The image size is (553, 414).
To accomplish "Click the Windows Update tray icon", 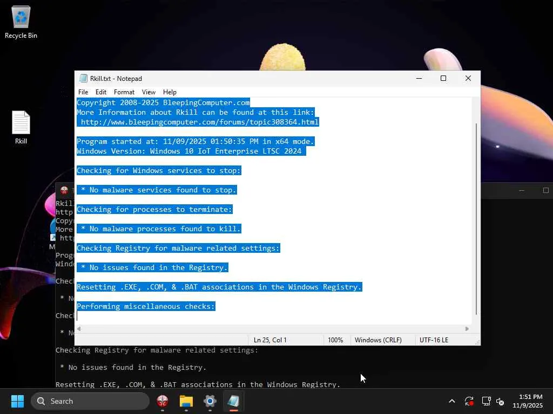I will (x=469, y=401).
